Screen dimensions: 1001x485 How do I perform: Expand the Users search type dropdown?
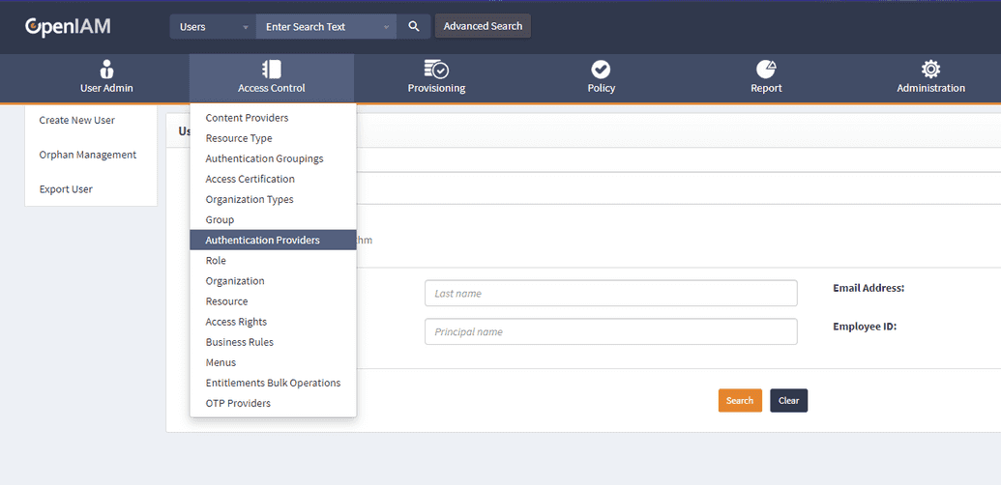click(213, 26)
